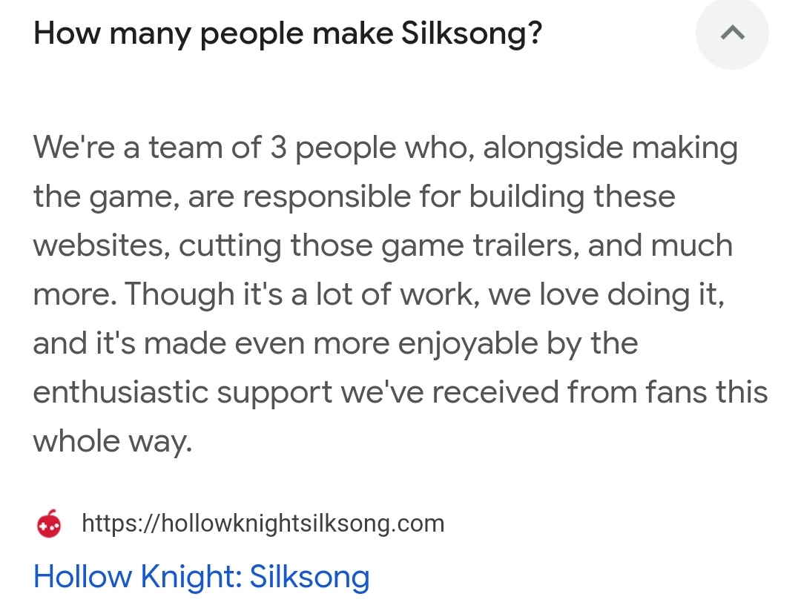Click the word 'Hollow' in the blue link title
Viewport: 801px width, 608px height.
83,576
